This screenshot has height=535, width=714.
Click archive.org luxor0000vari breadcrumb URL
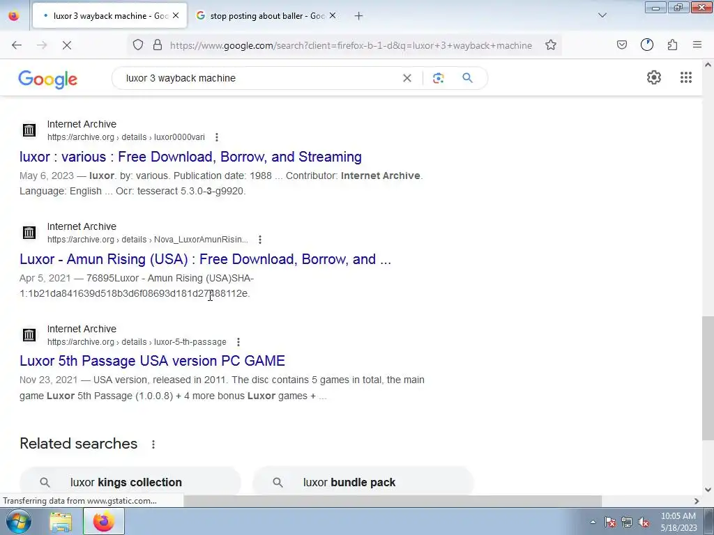pyautogui.click(x=126, y=137)
